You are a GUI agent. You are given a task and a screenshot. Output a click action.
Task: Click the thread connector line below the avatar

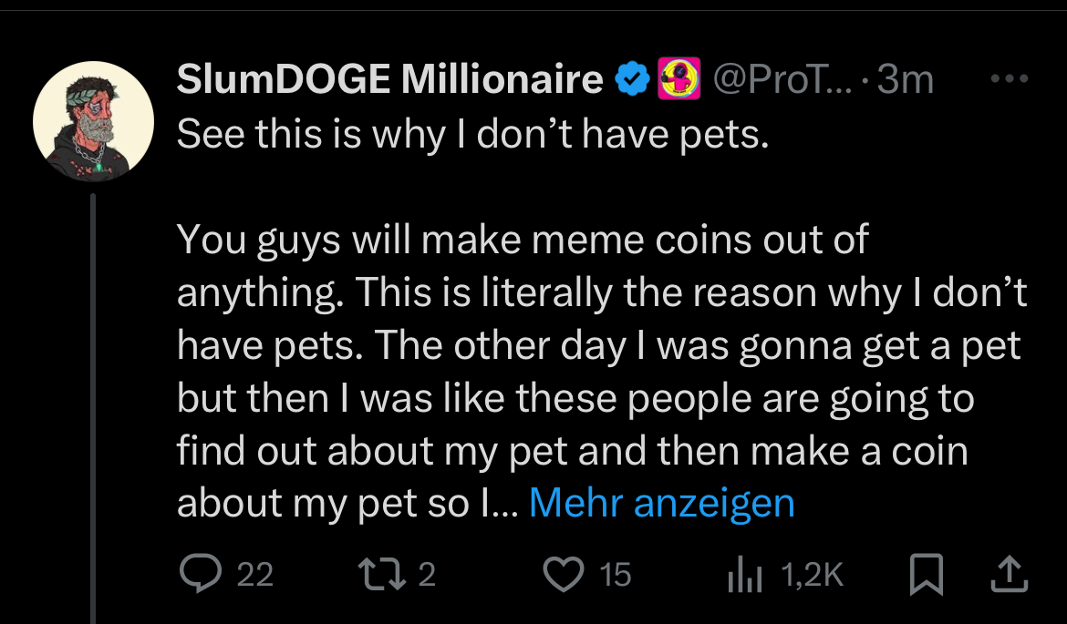[x=93, y=408]
